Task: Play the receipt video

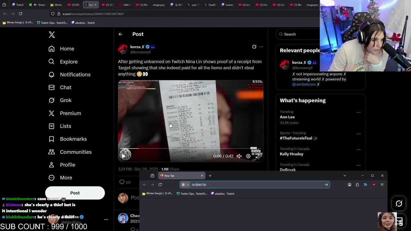Action: click(x=123, y=156)
